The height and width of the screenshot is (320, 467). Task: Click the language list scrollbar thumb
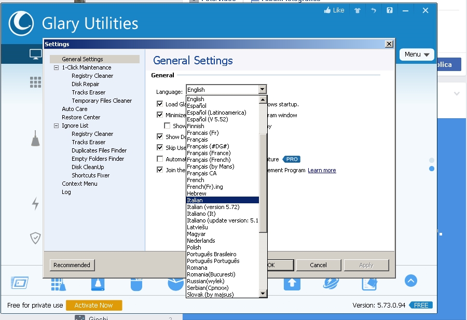coord(263,183)
